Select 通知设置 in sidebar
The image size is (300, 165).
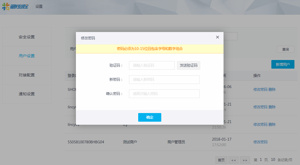(27, 94)
